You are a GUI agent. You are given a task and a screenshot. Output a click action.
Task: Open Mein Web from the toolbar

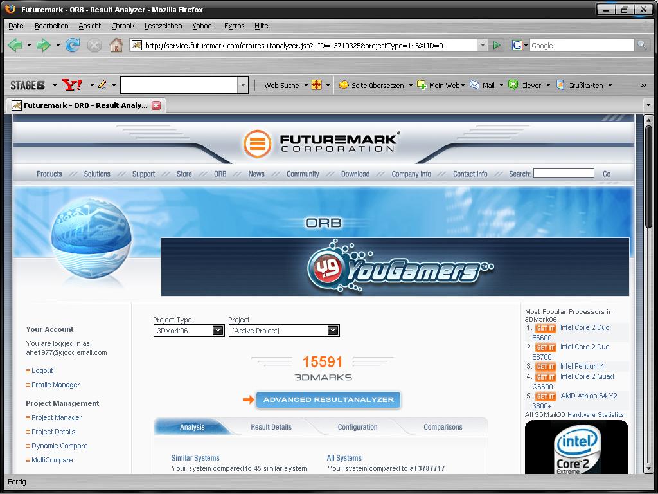[440, 86]
